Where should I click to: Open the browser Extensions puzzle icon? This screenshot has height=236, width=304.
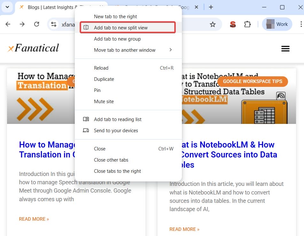click(x=247, y=24)
